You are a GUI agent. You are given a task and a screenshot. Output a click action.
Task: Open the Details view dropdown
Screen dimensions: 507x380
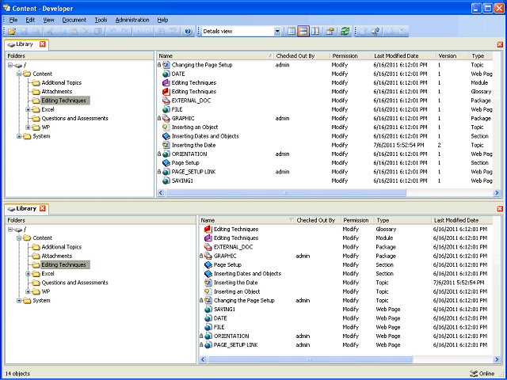(277, 32)
